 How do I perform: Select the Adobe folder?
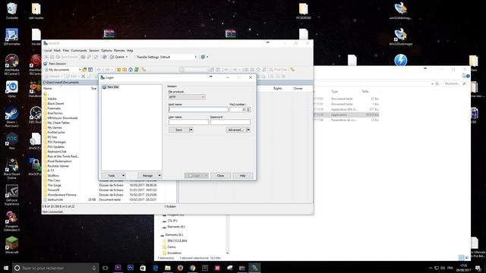(x=52, y=99)
